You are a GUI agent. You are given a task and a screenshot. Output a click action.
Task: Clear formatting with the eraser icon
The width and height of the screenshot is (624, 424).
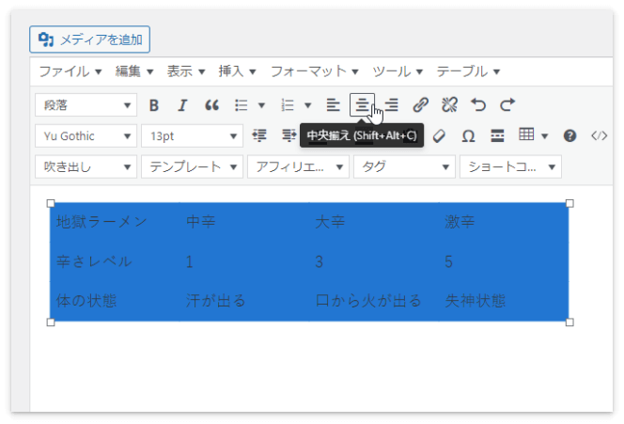[x=439, y=135]
